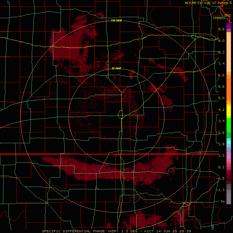Pick the yellow band of the color bar
Viewport: 233px width, 233px height.
pos(229,111)
